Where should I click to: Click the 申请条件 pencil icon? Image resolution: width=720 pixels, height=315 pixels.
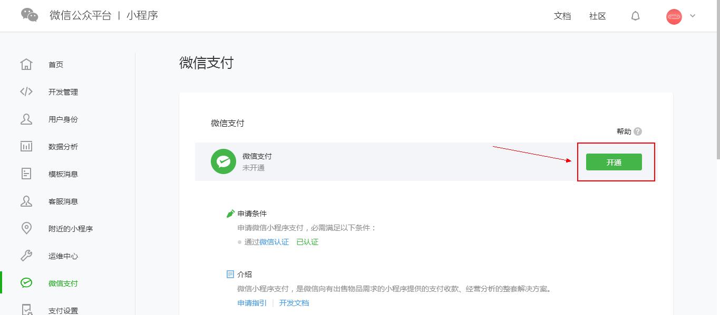pos(230,214)
